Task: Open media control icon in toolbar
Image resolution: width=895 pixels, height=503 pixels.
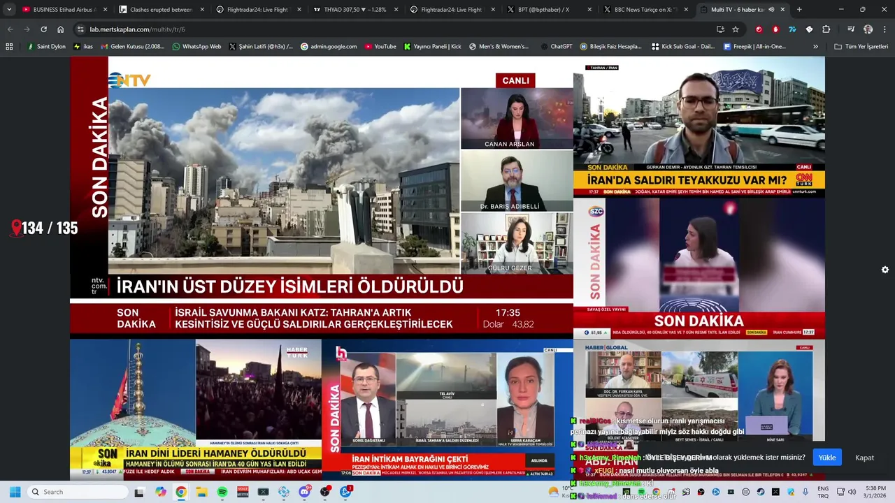Action: pos(851,29)
